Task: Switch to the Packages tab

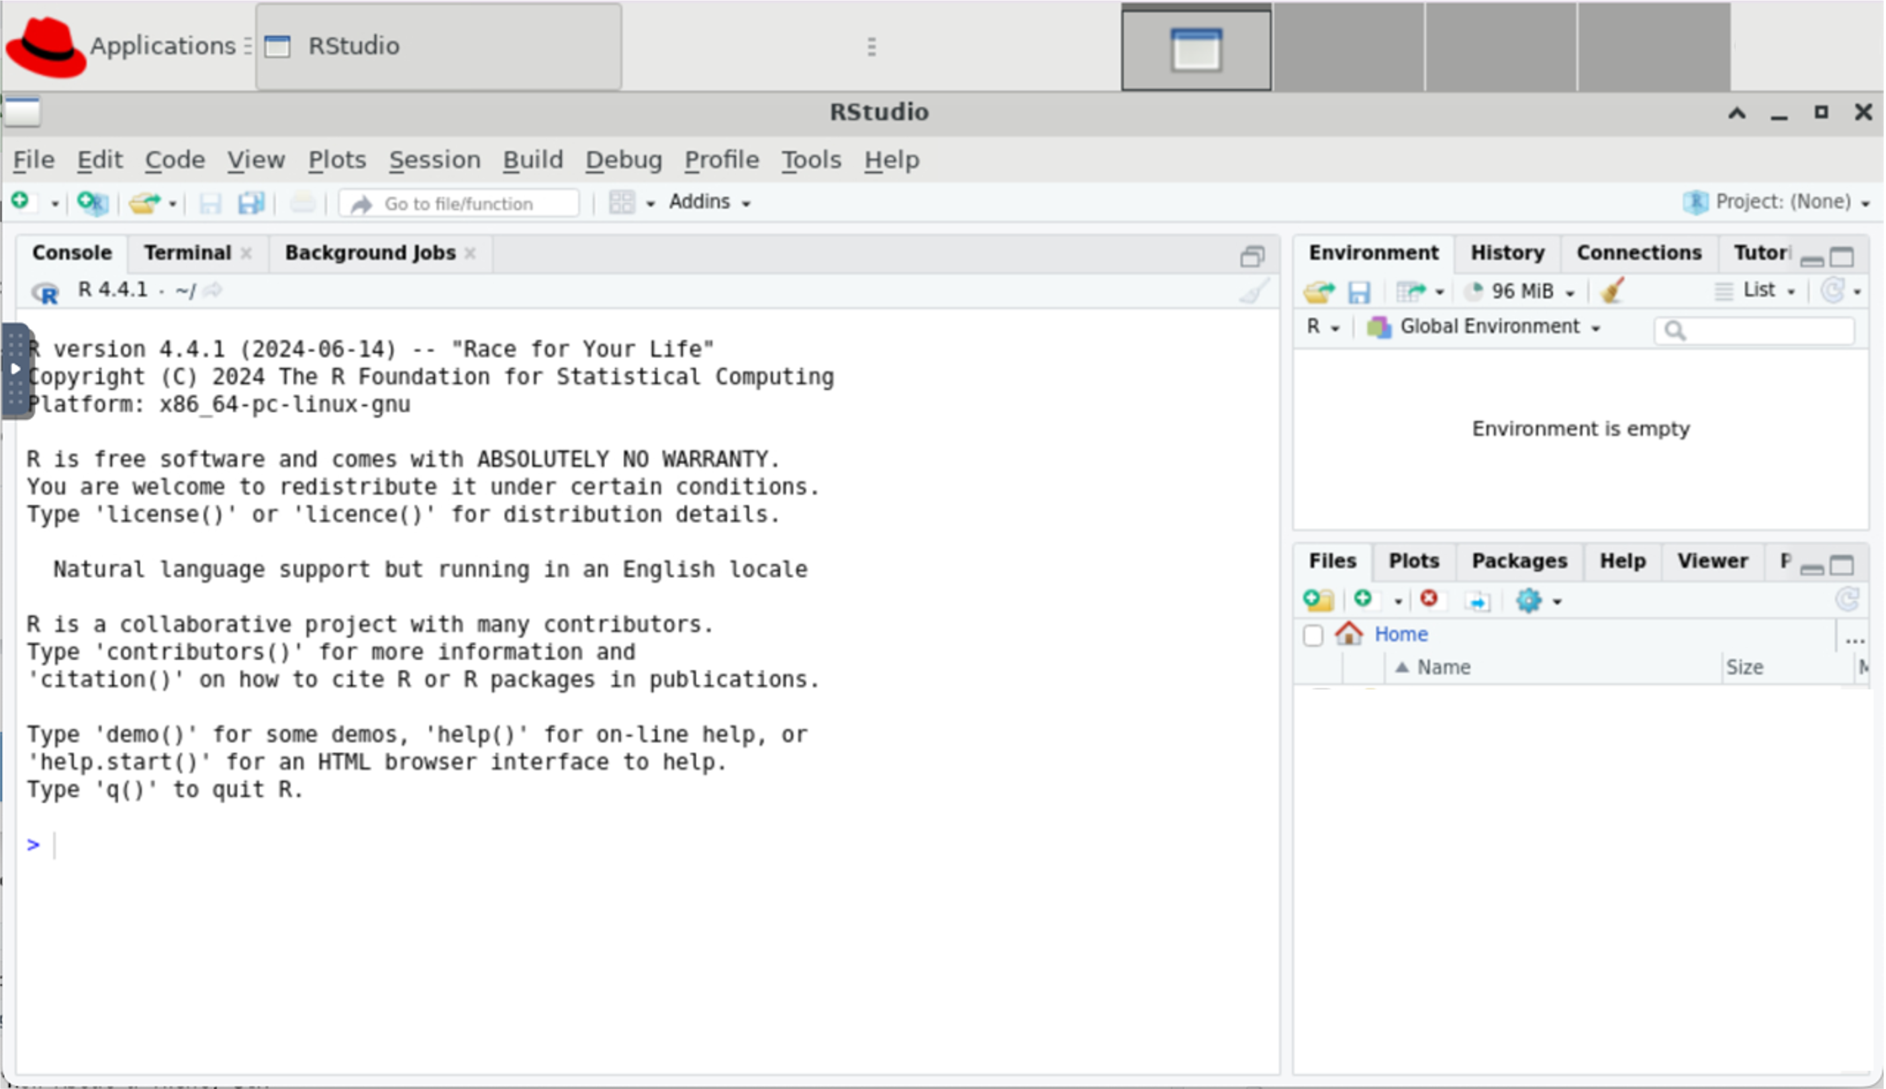Action: (1519, 561)
